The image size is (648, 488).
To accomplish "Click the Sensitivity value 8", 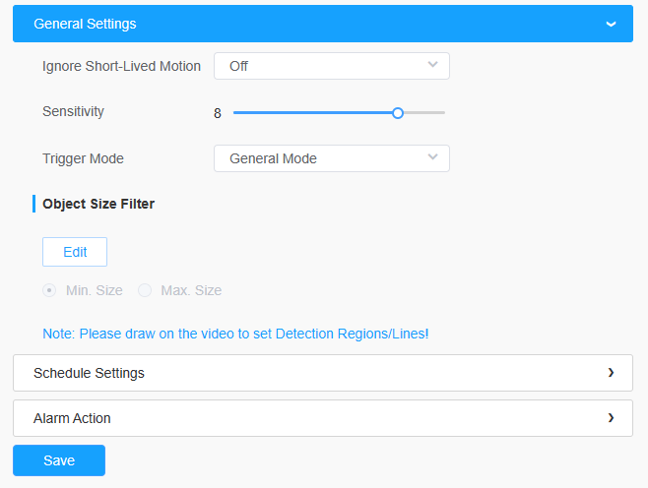I will click(x=218, y=113).
